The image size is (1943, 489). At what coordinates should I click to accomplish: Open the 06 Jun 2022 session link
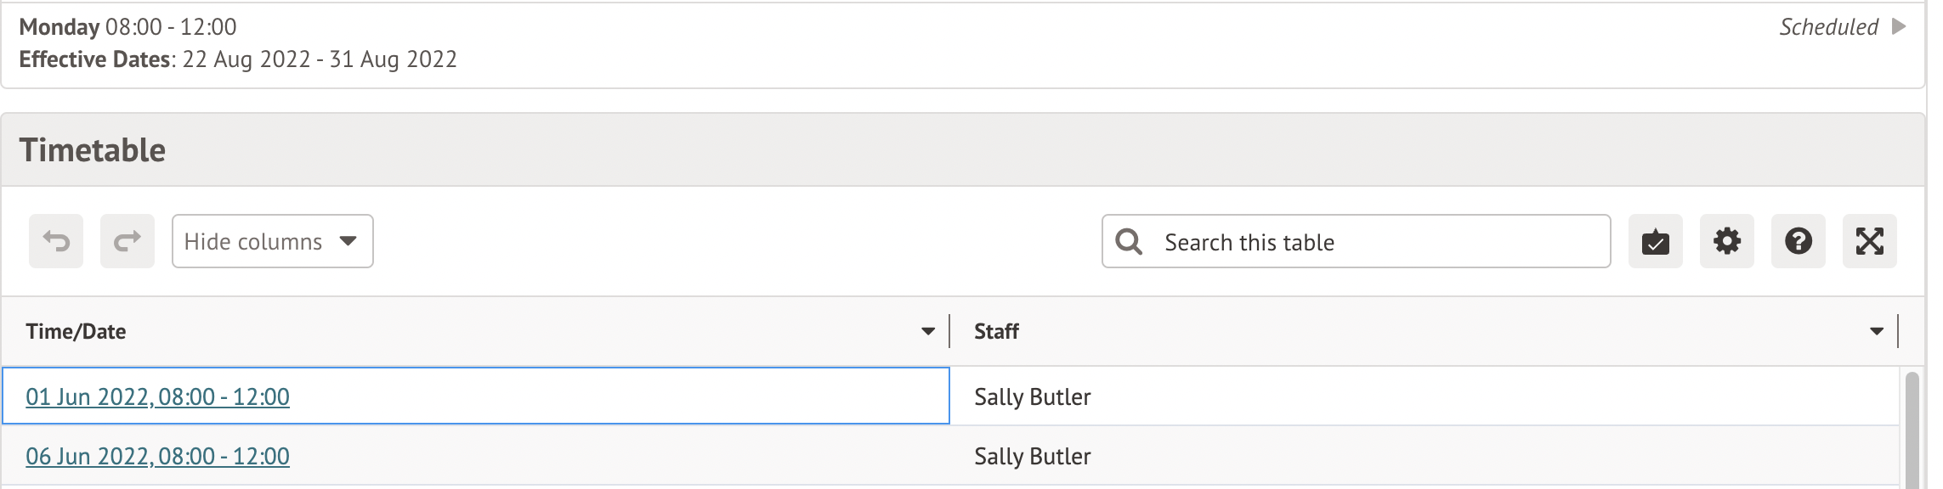click(x=158, y=456)
